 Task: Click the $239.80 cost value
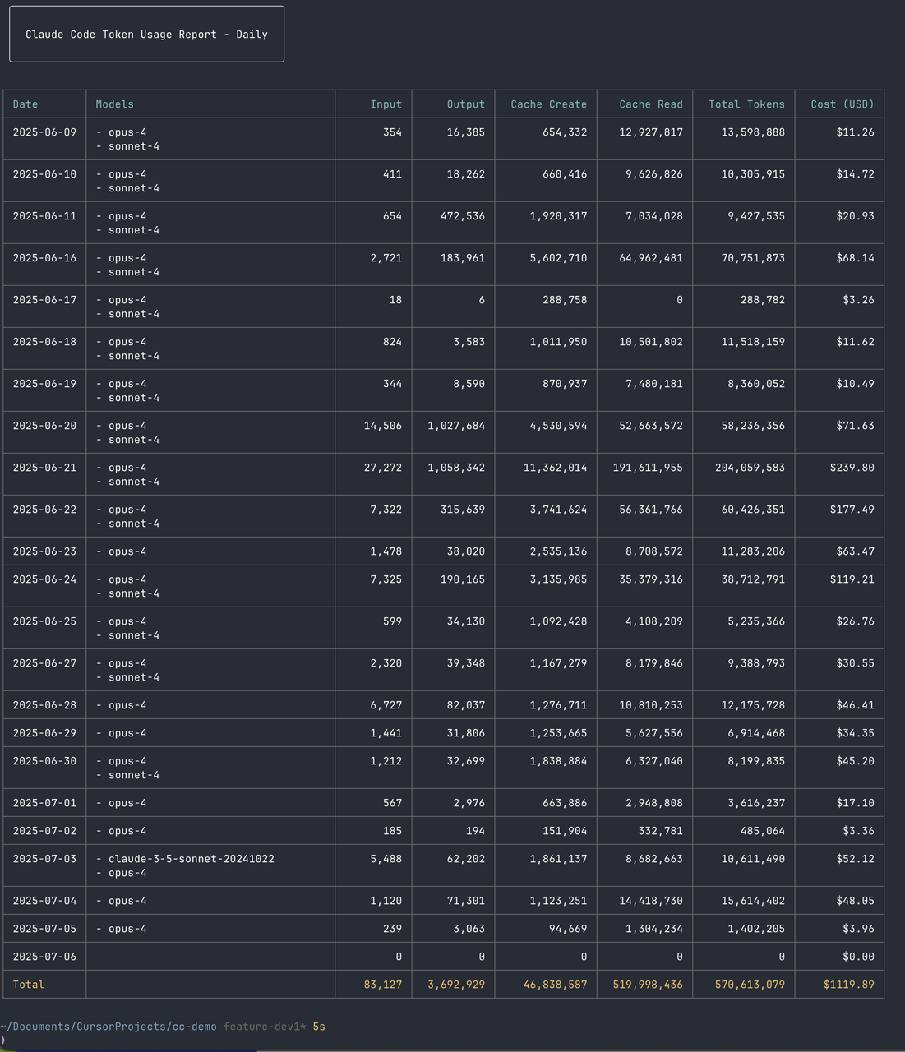click(852, 468)
